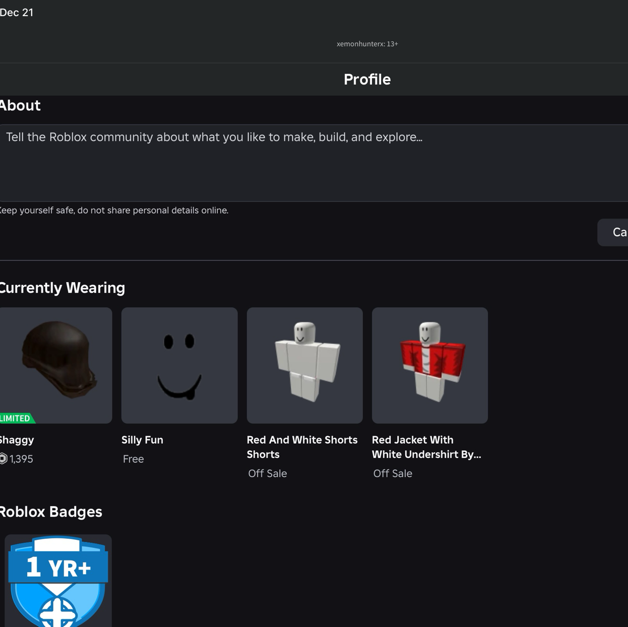The width and height of the screenshot is (628, 627).
Task: Click the Red And White Shorts title
Action: [302, 447]
